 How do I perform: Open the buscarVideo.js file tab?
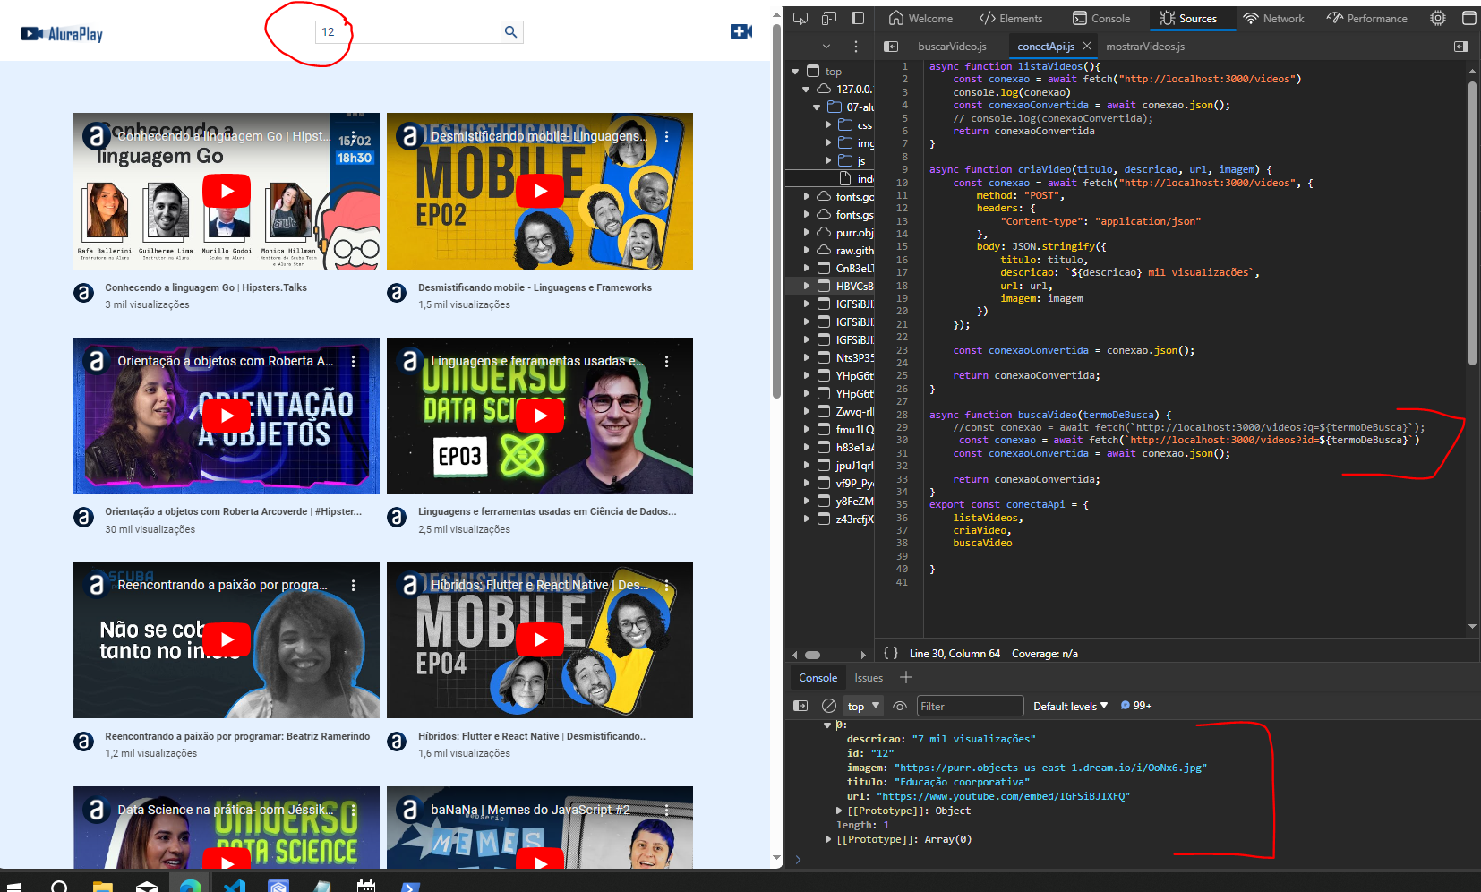pos(952,46)
